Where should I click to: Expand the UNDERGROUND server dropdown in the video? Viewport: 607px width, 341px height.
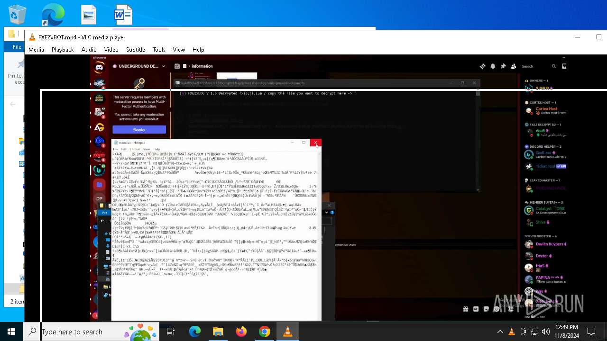(164, 66)
